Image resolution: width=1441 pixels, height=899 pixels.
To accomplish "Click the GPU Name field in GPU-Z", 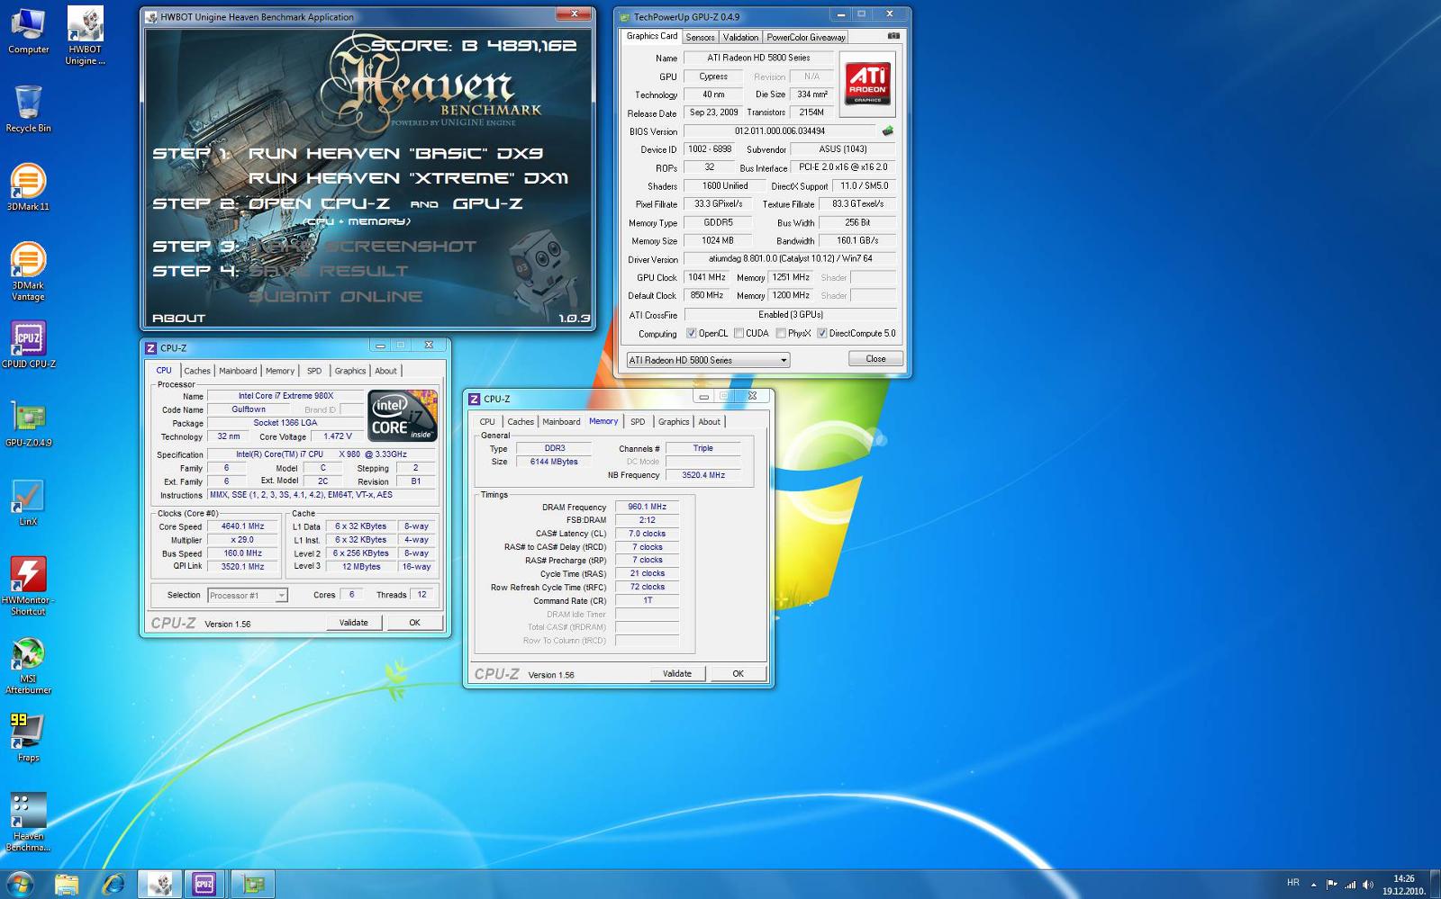I will point(757,58).
